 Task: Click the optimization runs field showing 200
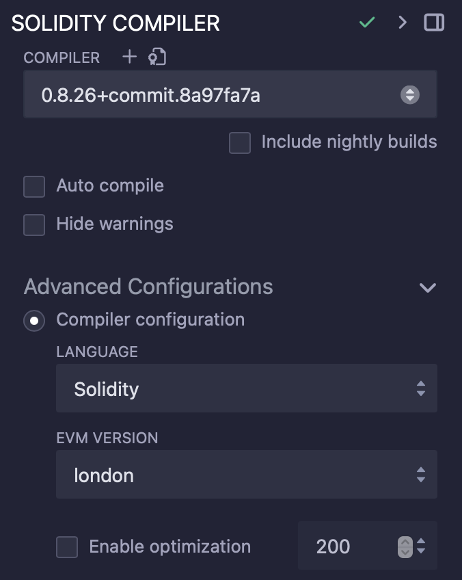(342, 546)
